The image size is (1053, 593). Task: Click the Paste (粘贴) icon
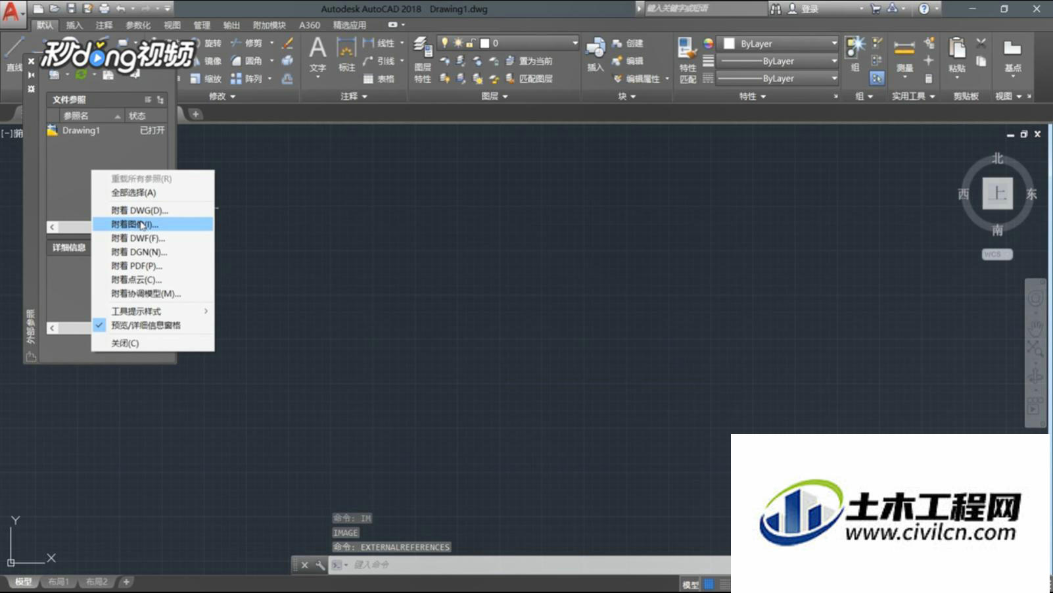(957, 54)
